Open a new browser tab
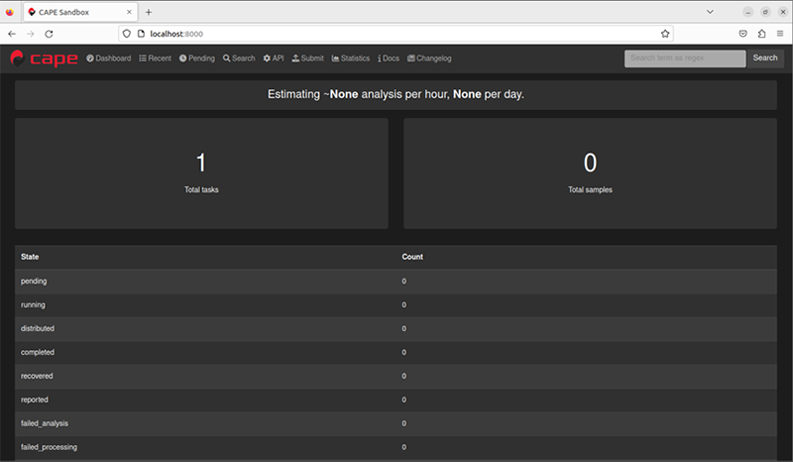Viewport: 793px width, 462px height. tap(149, 12)
